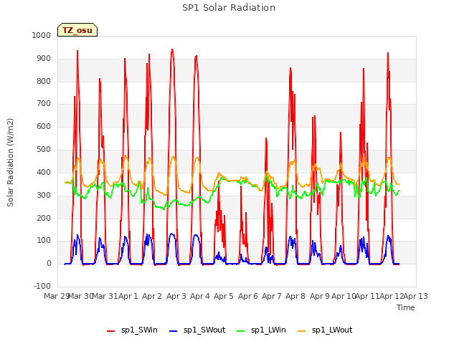Click the Apr 1 x-axis label
Viewport: 459px width, 344px height.
click(x=128, y=296)
